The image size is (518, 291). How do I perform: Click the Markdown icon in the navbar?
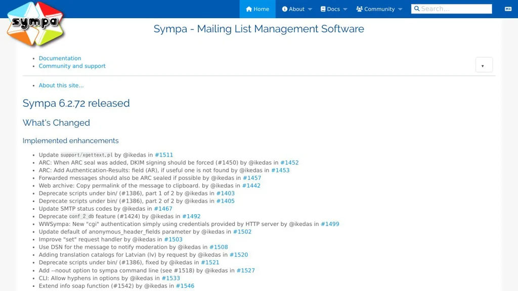click(x=508, y=9)
